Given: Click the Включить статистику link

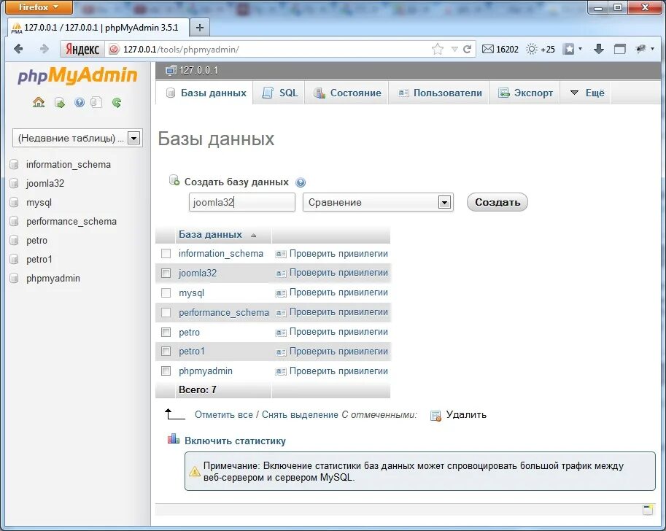Looking at the screenshot, I should [x=235, y=441].
